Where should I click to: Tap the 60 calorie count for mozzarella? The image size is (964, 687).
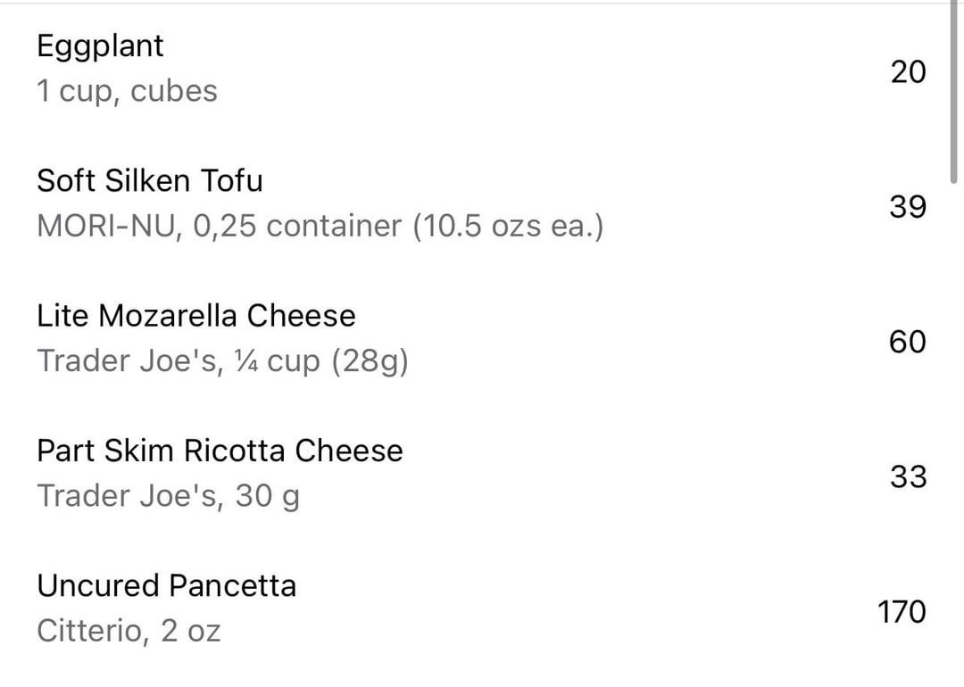pos(908,342)
